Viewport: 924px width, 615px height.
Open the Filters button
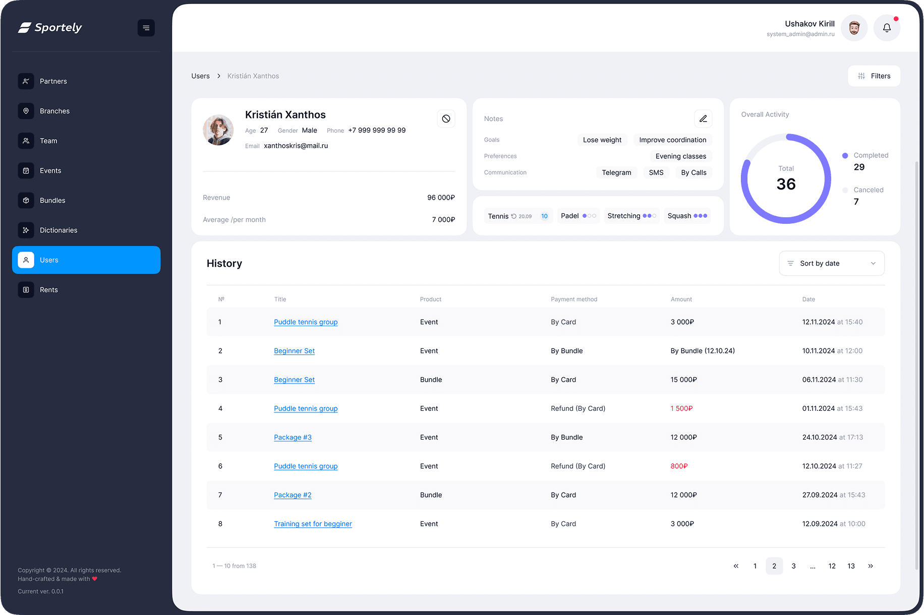pos(874,76)
